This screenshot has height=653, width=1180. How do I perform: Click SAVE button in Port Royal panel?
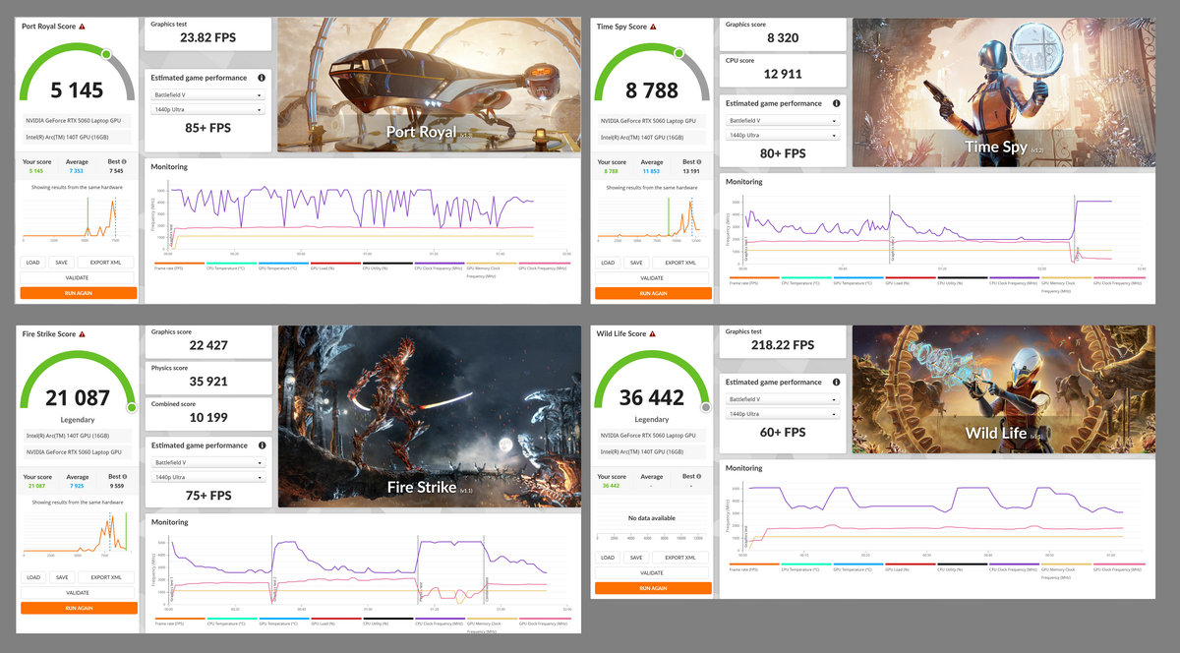coord(61,263)
